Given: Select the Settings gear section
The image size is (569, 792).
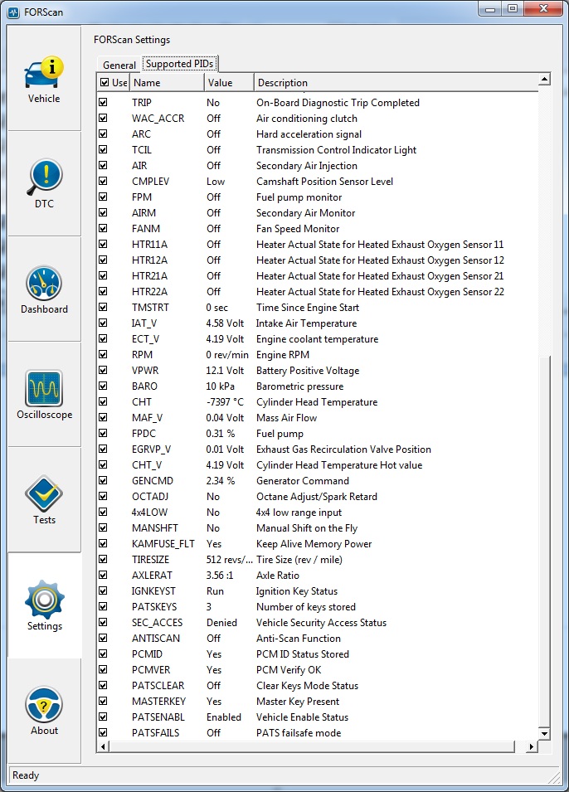Looking at the screenshot, I should pyautogui.click(x=44, y=605).
